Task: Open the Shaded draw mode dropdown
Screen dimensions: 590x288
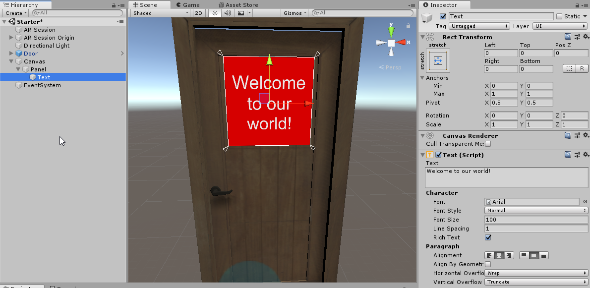Action: point(160,13)
